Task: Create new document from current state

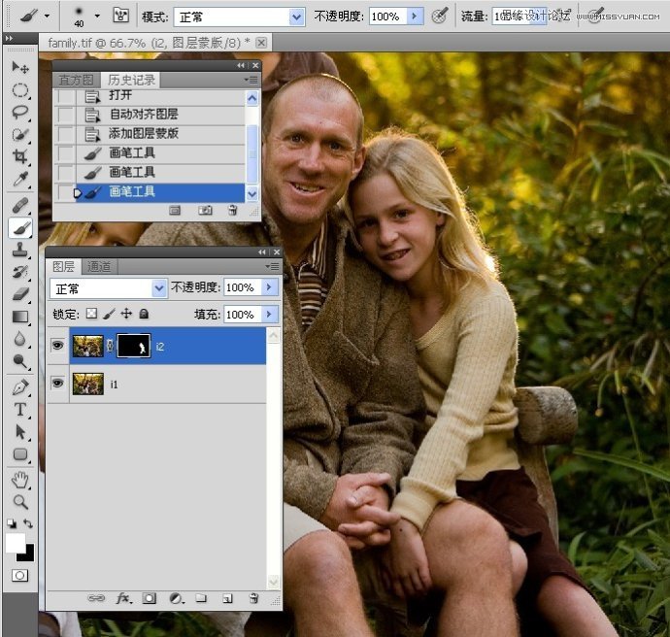Action: click(x=175, y=210)
